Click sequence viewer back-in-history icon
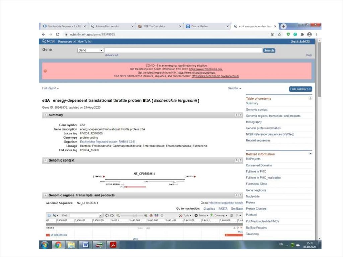This screenshot has height=257, width=343. (x=49, y=216)
